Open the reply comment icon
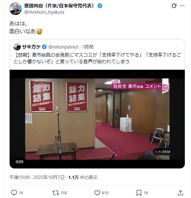Viewport: 191px width, 198px height. 14,193
